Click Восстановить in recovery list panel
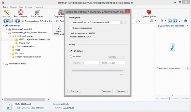The image size is (191, 112). point(162,98)
